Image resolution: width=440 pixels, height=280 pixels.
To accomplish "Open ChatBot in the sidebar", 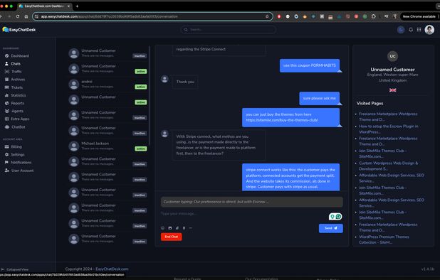I will pyautogui.click(x=15, y=126).
